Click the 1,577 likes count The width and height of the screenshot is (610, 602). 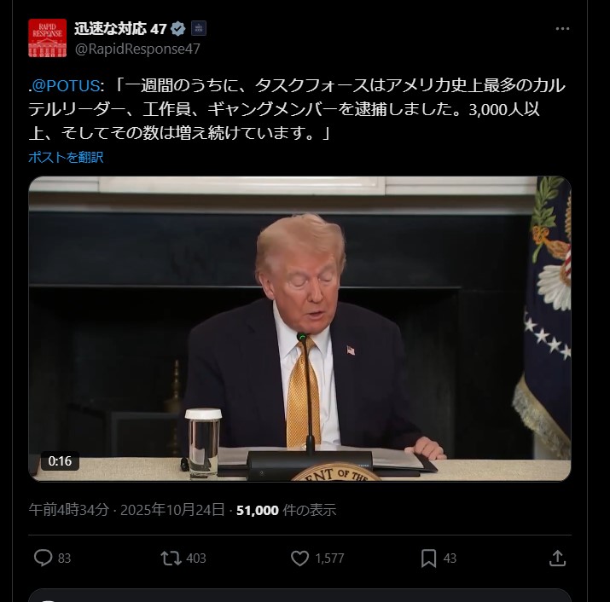(x=329, y=558)
